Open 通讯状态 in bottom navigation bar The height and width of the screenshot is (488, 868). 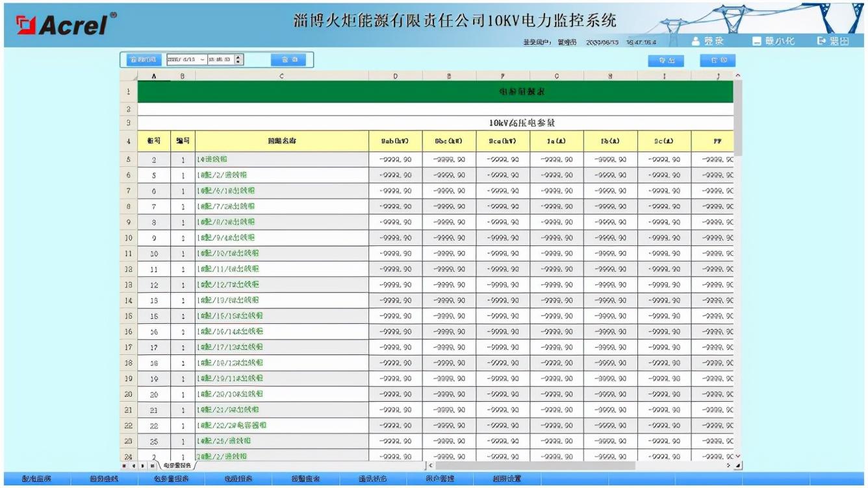pyautogui.click(x=372, y=480)
